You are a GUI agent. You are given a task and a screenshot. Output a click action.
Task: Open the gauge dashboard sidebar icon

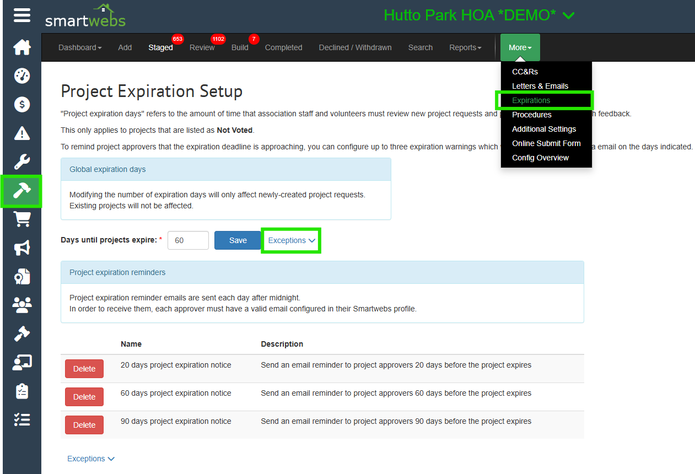(22, 76)
